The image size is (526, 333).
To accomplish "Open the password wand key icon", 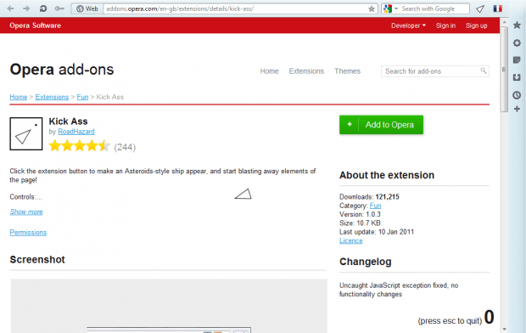I will click(59, 8).
